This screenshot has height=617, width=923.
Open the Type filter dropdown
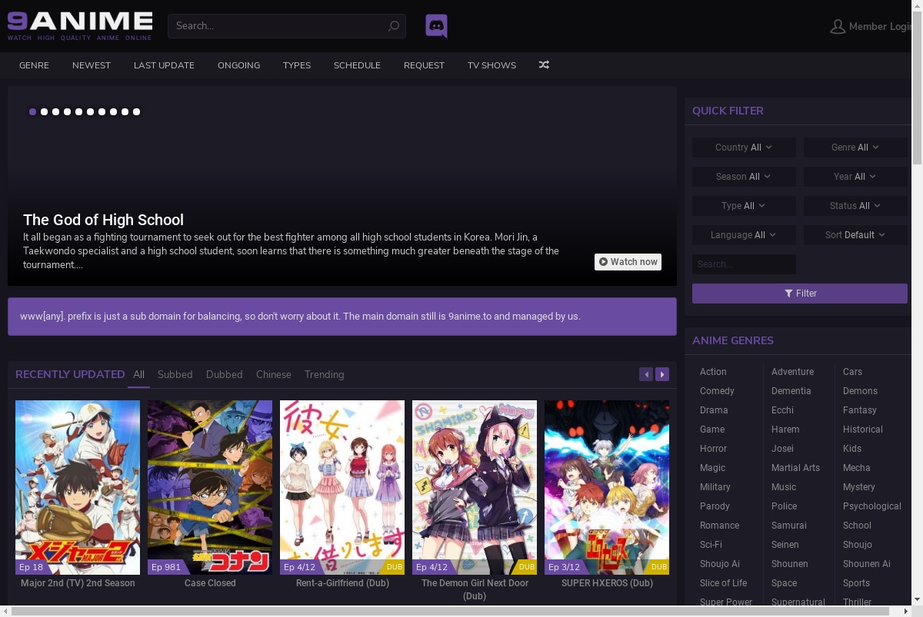pyautogui.click(x=744, y=206)
